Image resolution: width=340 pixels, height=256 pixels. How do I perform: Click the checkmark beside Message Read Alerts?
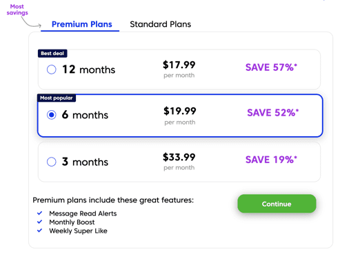[39, 213]
